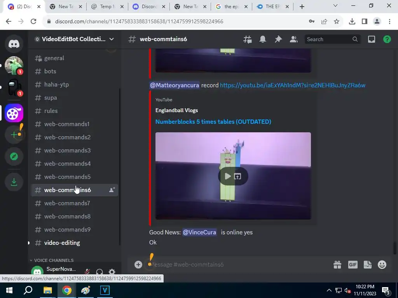
Task: Click the @VinceCura mention
Action: click(199, 232)
